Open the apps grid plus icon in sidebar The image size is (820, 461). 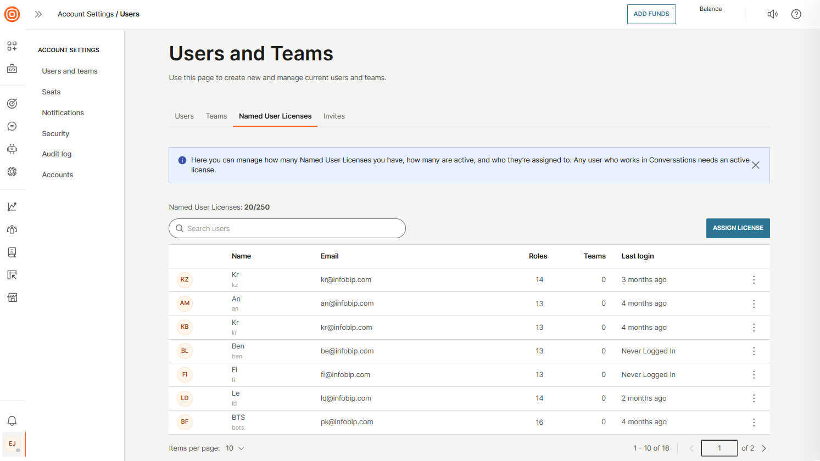tap(12, 46)
